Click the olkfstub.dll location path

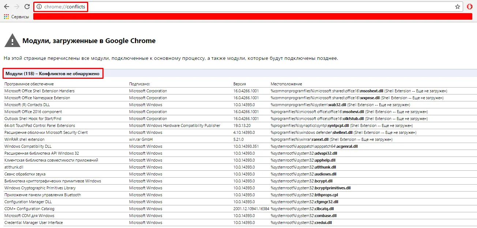click(x=349, y=119)
